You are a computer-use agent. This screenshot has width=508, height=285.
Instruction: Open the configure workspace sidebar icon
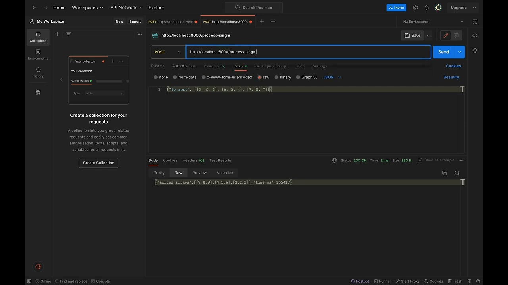click(x=38, y=92)
